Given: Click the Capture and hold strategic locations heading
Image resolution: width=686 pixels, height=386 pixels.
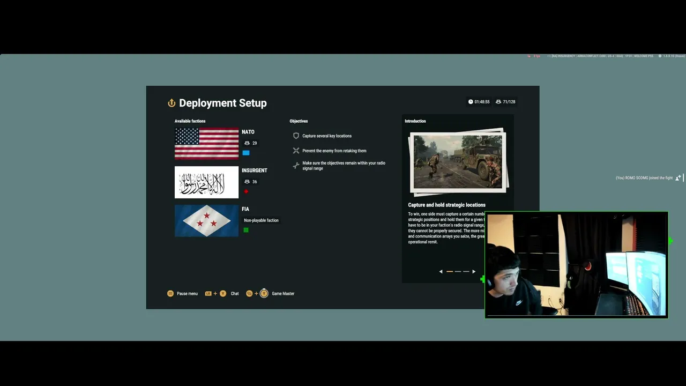Looking at the screenshot, I should pos(447,205).
